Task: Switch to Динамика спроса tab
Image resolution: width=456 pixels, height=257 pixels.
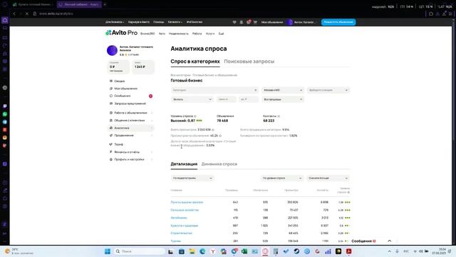Action: pyautogui.click(x=219, y=164)
